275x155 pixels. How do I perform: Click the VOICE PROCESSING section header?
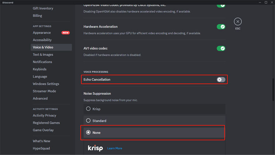(x=96, y=72)
